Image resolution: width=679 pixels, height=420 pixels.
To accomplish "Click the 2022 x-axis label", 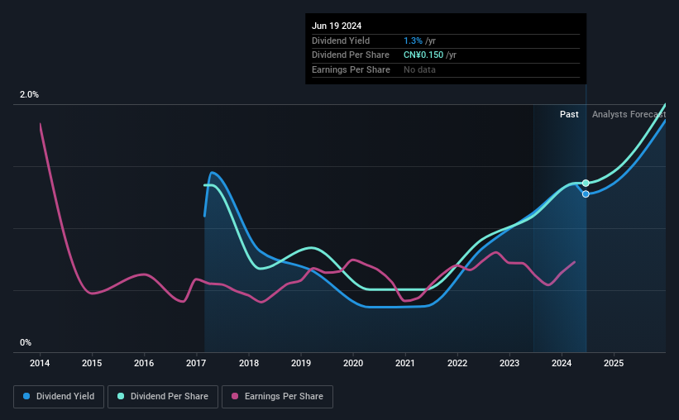I will pos(457,363).
